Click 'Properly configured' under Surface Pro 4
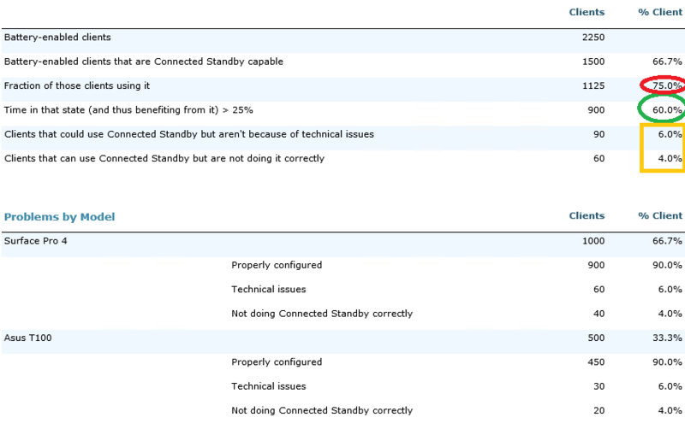 point(276,265)
